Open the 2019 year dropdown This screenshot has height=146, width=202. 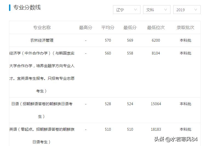click(x=187, y=10)
